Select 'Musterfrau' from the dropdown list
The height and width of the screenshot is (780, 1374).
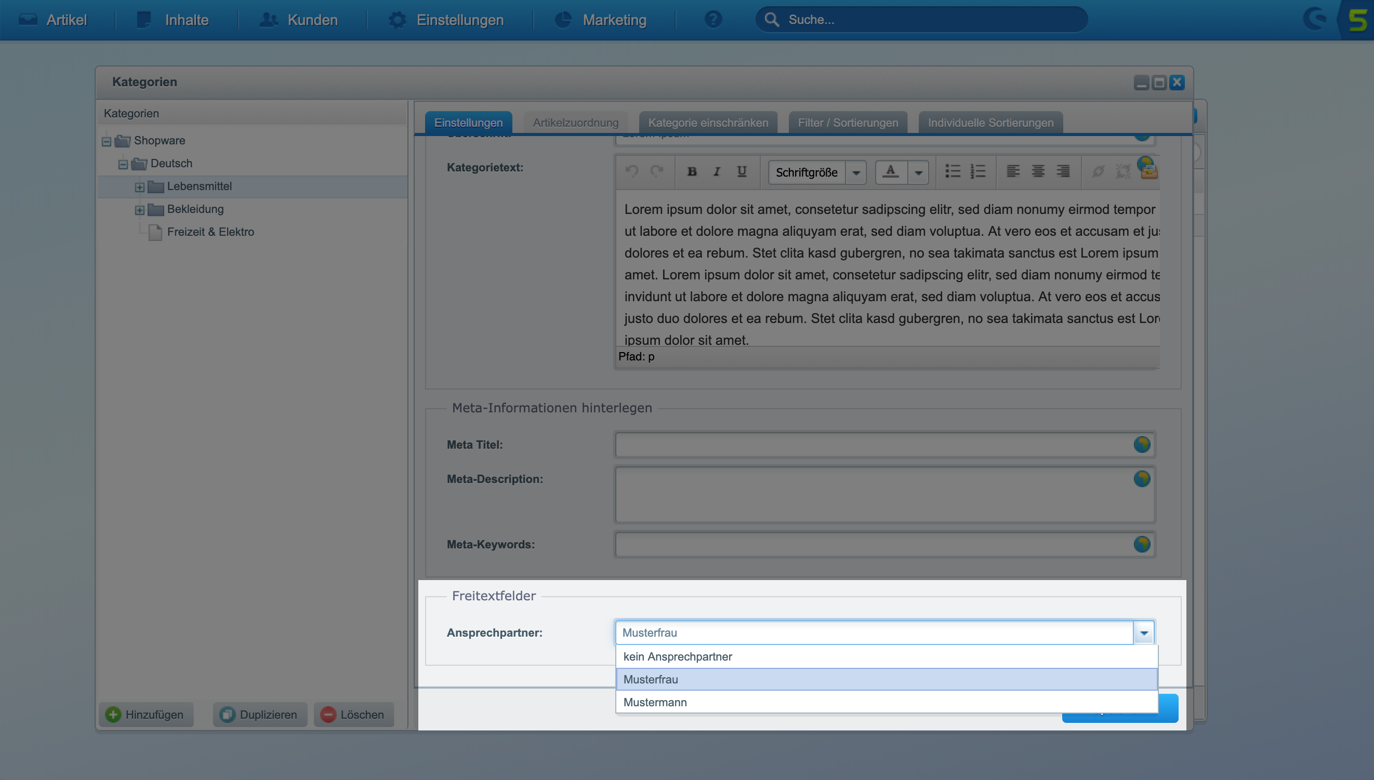pyautogui.click(x=887, y=679)
